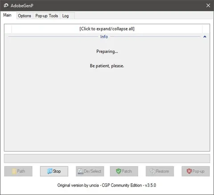Click the Info group label
This screenshot has width=214, height=195.
(104, 37)
